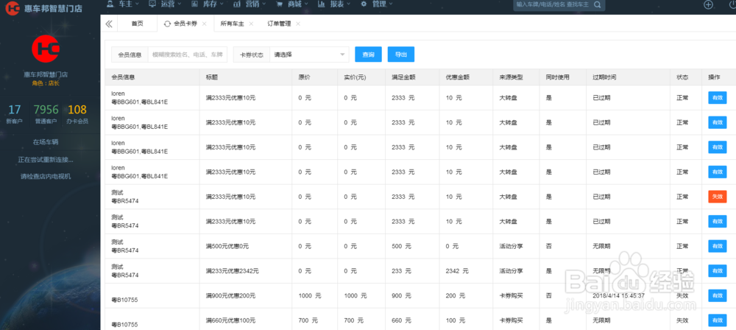Viewport: 736px width, 330px height.
Task: Click 有效 button for 满500元优惠0元 row
Action: 717,246
